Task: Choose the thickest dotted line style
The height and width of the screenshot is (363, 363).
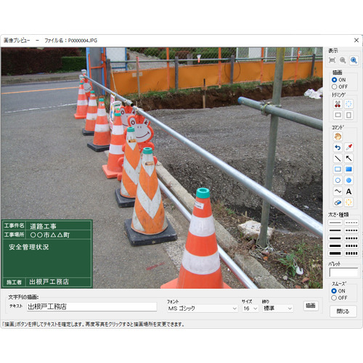Action: pyautogui.click(x=351, y=253)
